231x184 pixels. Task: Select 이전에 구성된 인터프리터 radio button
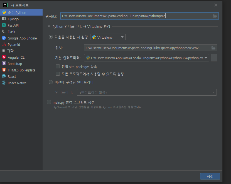[x=51, y=82]
